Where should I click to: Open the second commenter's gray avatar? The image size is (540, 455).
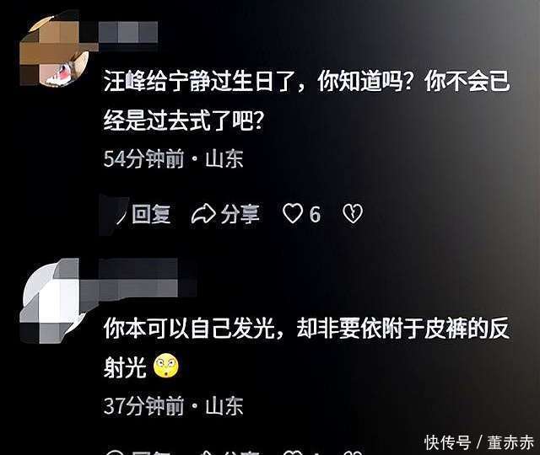point(54,301)
